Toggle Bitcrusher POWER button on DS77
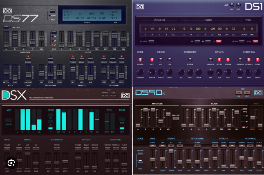This screenshot has width=264, height=175. [x=50, y=59]
